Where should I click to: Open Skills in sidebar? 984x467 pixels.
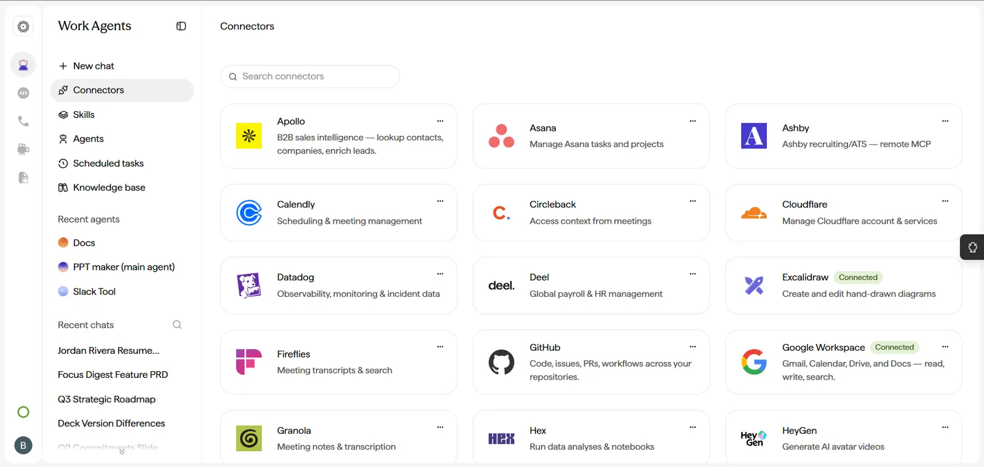pos(122,115)
